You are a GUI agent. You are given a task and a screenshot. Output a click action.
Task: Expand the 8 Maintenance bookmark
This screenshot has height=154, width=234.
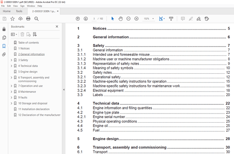click(x=11, y=92)
